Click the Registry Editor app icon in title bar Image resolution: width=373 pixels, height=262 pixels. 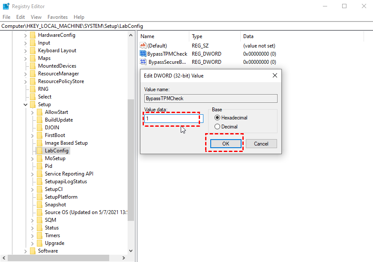click(6, 6)
